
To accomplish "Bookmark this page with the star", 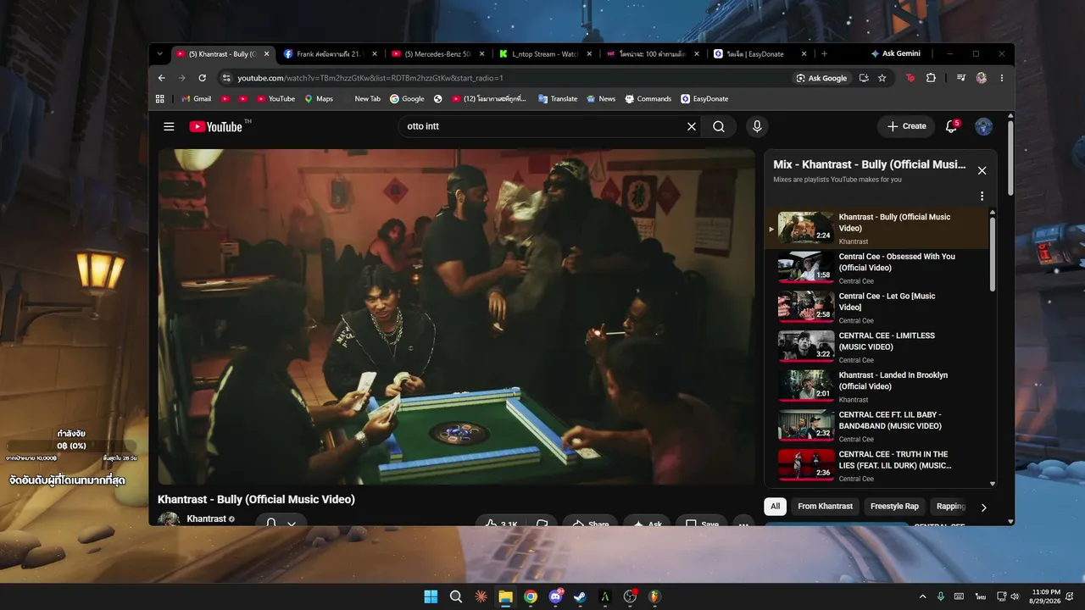I will [x=882, y=78].
